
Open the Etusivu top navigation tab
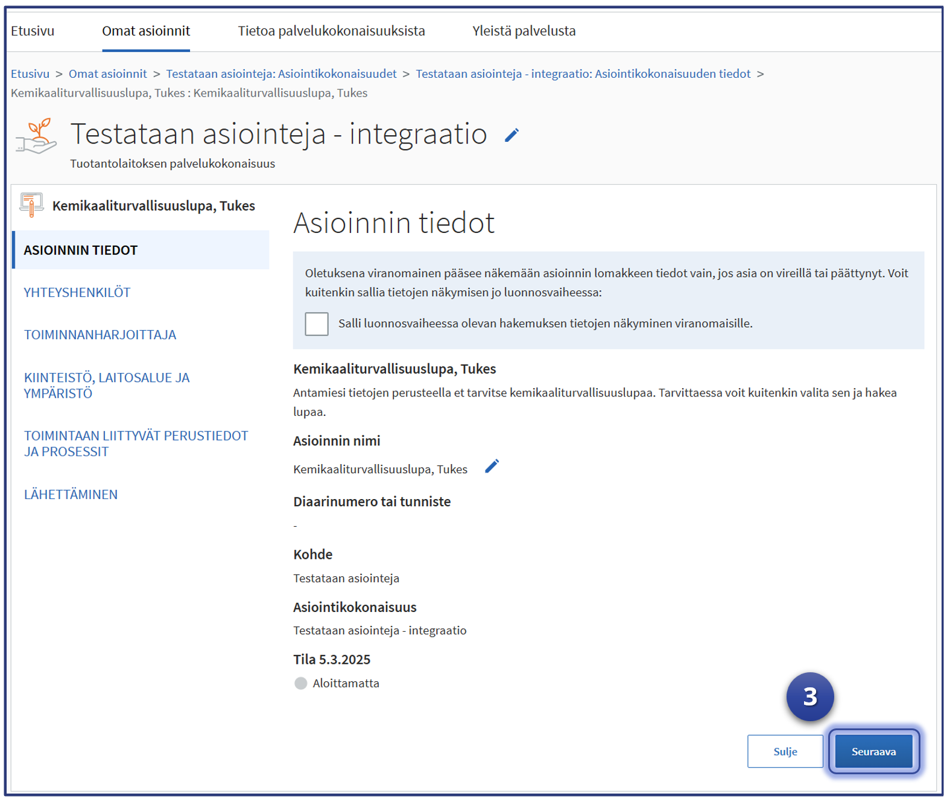[33, 31]
